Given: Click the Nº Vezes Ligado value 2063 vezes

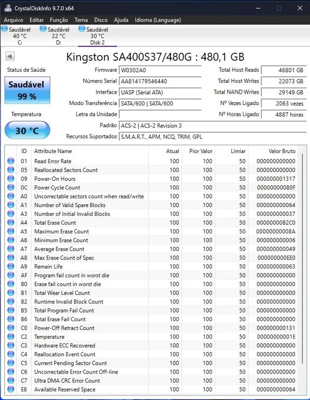Looking at the screenshot, I should [x=283, y=103].
